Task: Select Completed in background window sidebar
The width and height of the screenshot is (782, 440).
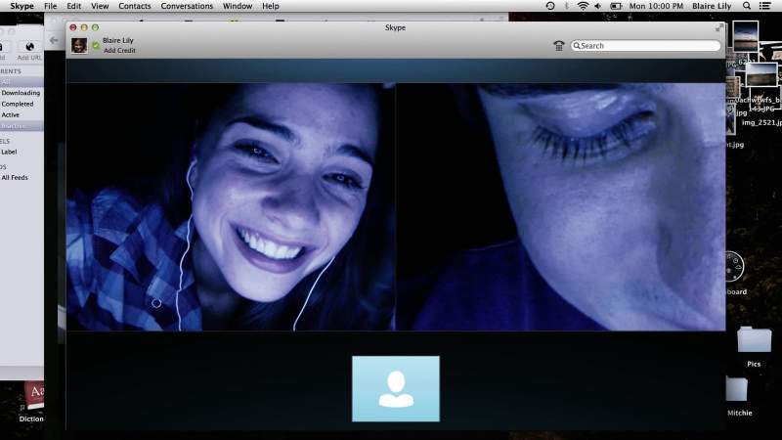Action: coord(18,104)
